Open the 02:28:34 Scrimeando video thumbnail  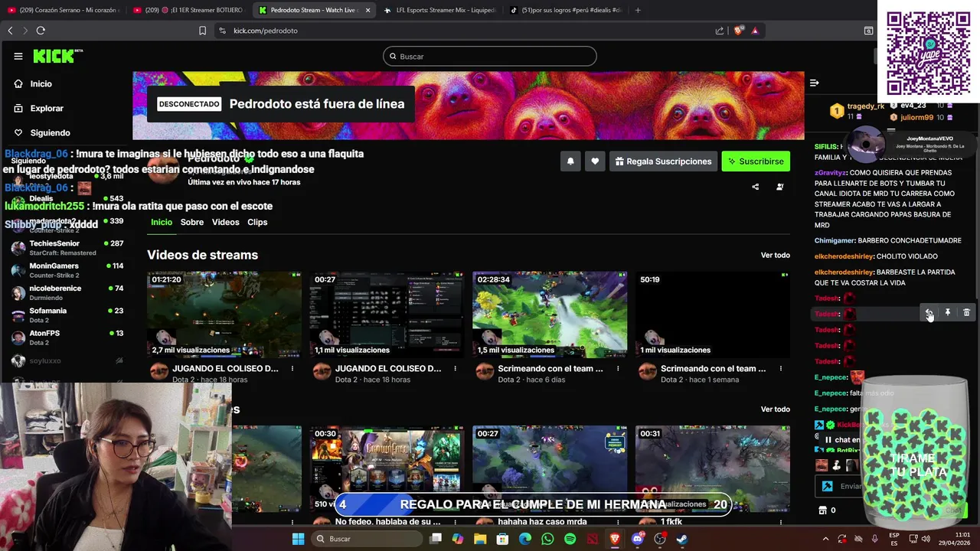pyautogui.click(x=550, y=315)
